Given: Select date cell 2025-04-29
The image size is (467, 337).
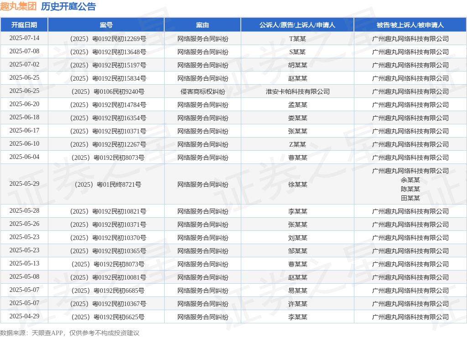Looking at the screenshot, I should (x=24, y=316).
